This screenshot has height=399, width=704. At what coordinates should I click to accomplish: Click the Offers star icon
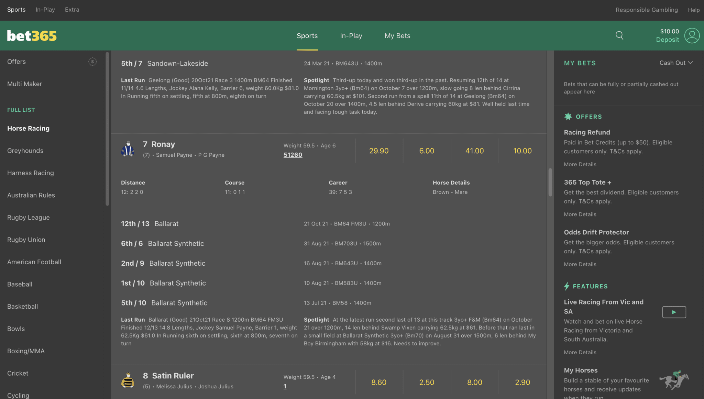[568, 117]
